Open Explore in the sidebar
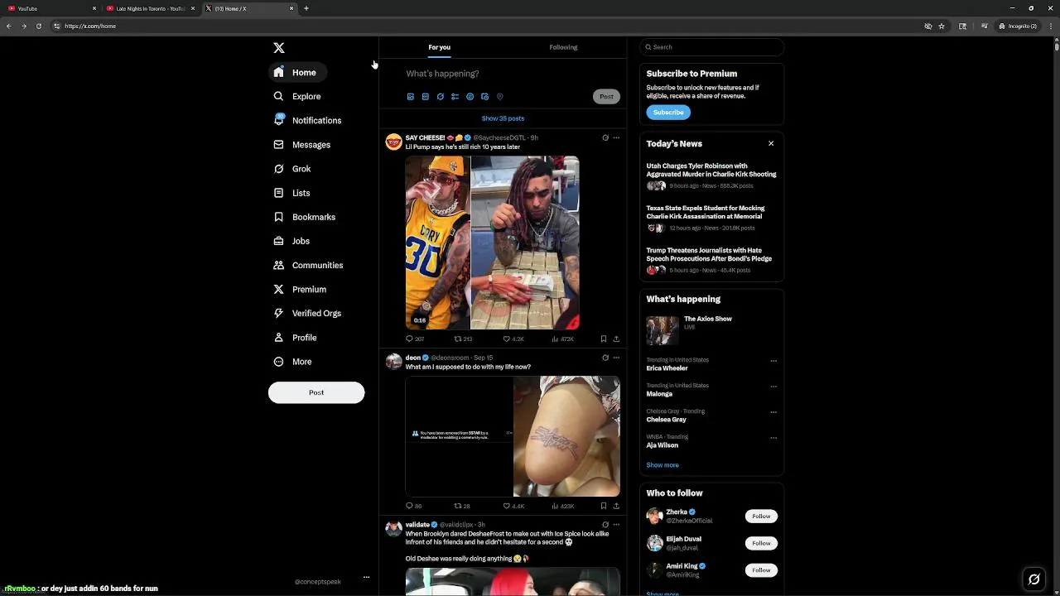This screenshot has width=1060, height=596. (x=297, y=96)
